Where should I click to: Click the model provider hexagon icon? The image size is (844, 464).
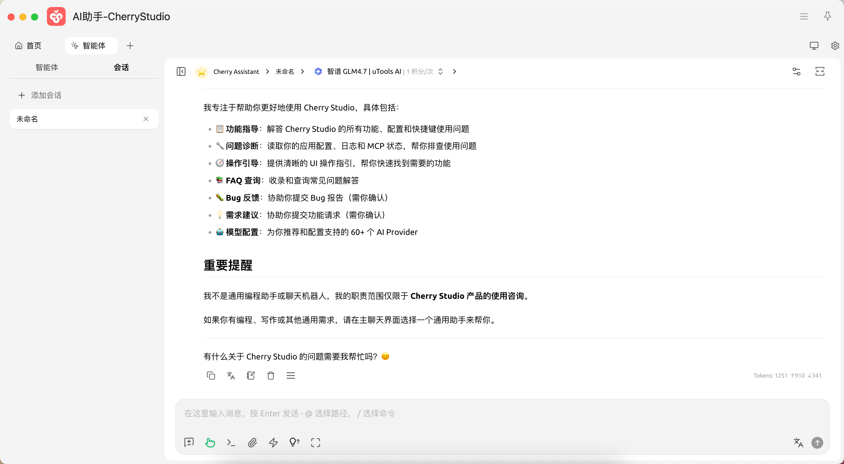318,71
